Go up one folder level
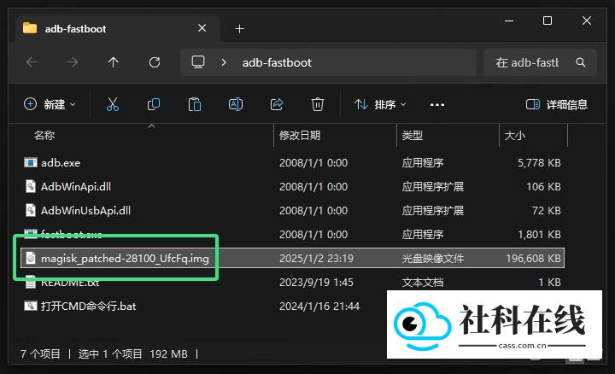The image size is (615, 374). [x=113, y=62]
